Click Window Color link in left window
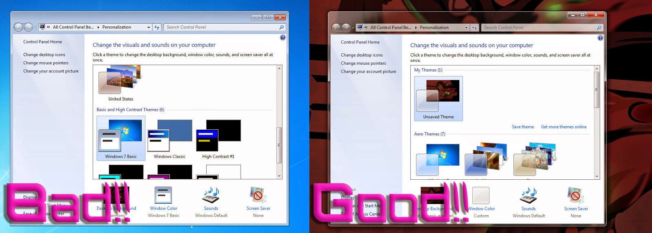This screenshot has height=233, width=652. click(x=163, y=208)
